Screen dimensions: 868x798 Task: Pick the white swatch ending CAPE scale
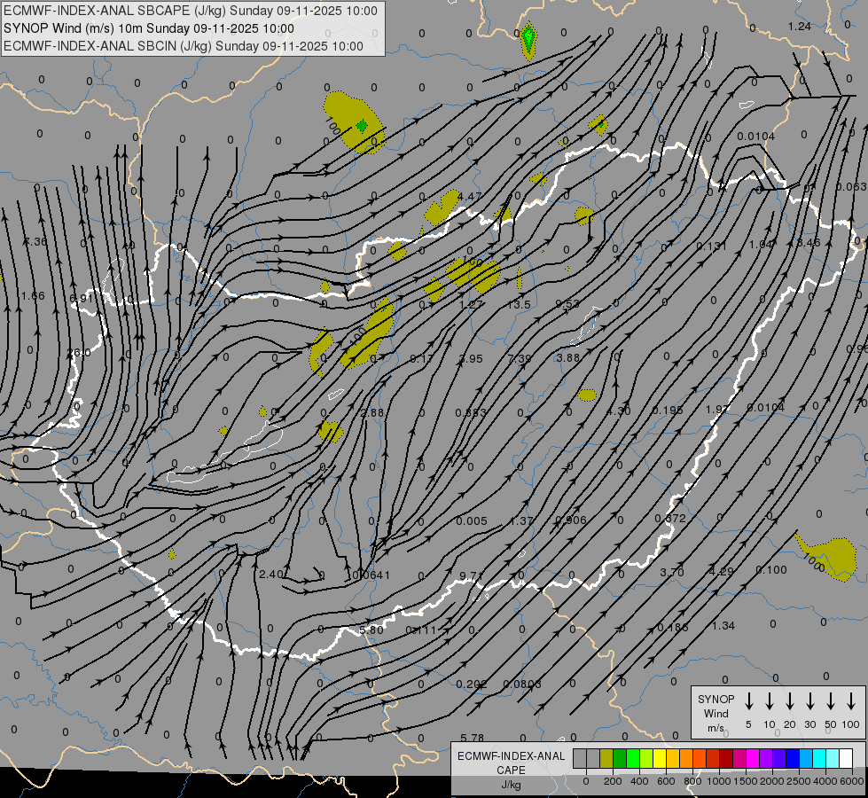845,758
